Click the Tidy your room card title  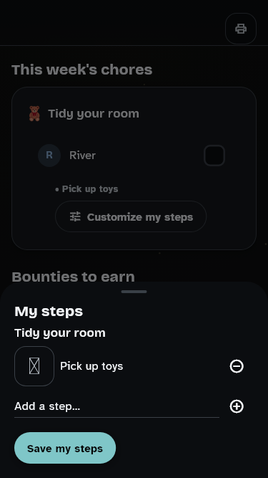coord(94,114)
